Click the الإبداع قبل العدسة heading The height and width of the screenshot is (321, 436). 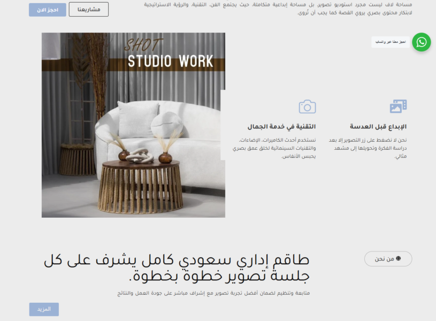378,127
